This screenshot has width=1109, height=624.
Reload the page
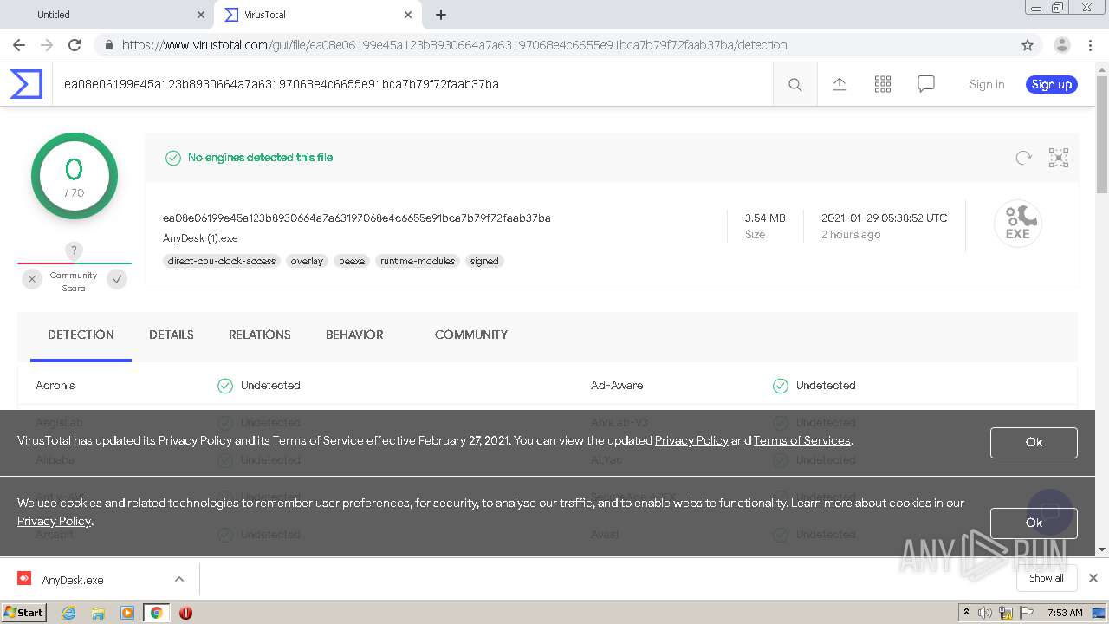click(75, 45)
